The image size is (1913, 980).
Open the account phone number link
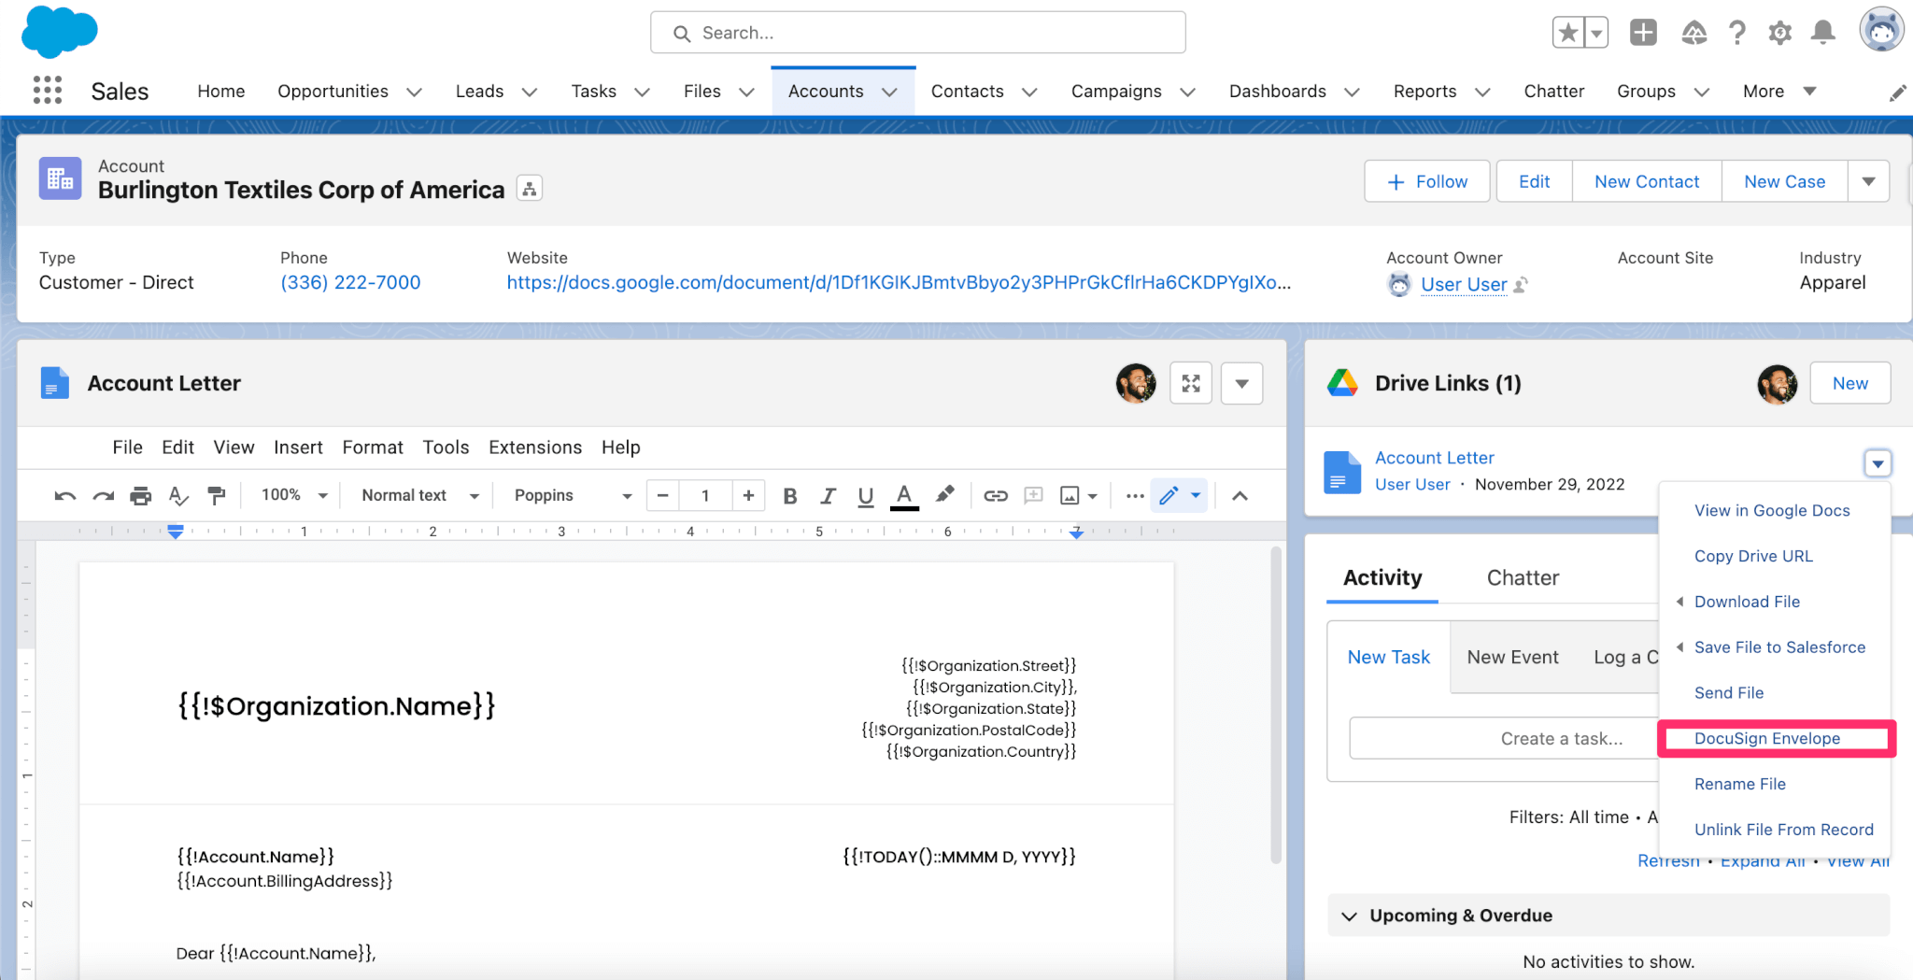(x=350, y=282)
